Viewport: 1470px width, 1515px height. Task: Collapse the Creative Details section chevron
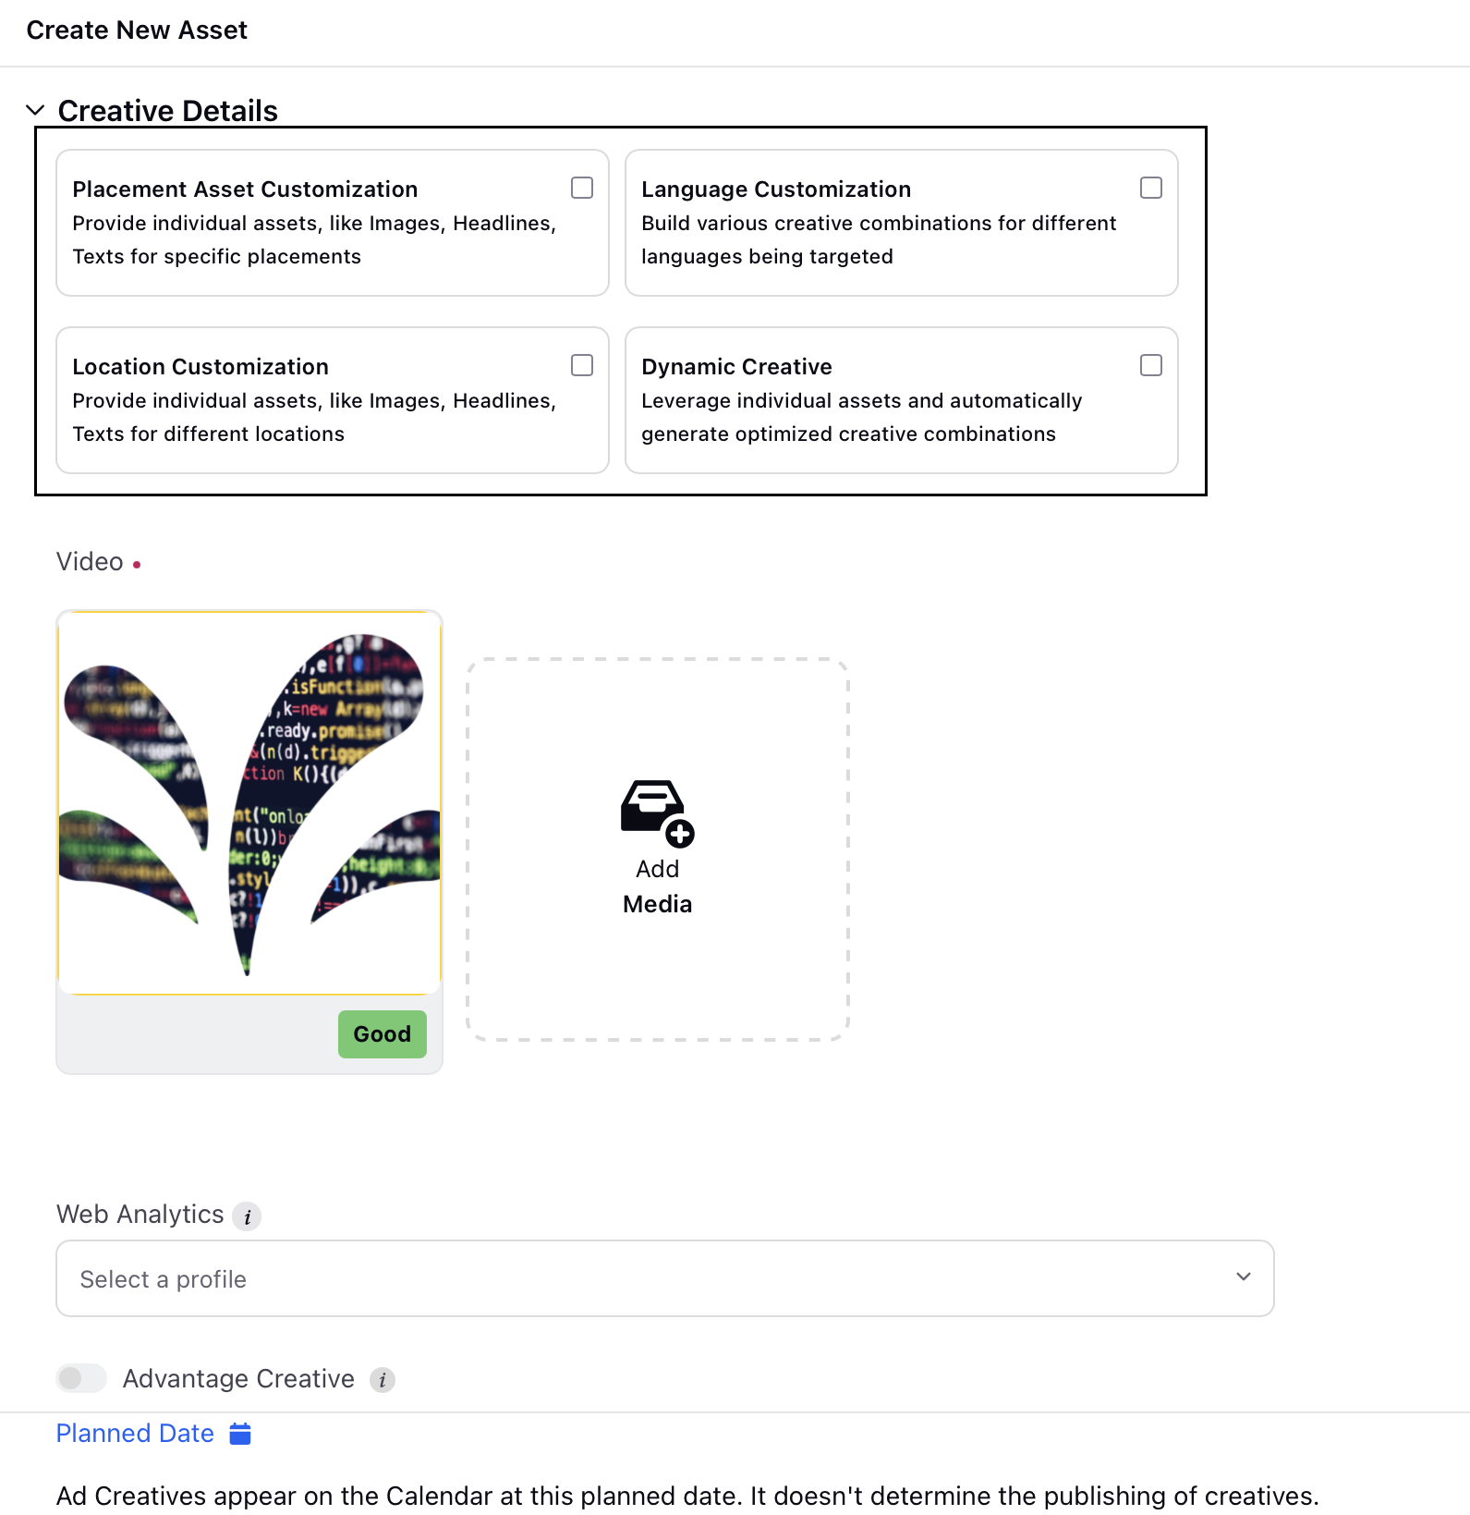click(x=35, y=110)
